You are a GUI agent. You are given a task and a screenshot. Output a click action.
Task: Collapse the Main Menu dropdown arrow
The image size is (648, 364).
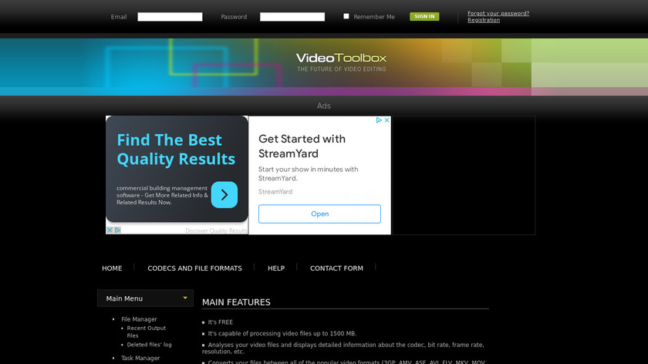pyautogui.click(x=185, y=298)
